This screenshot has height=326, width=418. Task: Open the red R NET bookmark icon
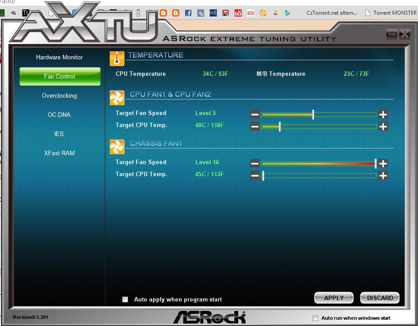coord(226,13)
